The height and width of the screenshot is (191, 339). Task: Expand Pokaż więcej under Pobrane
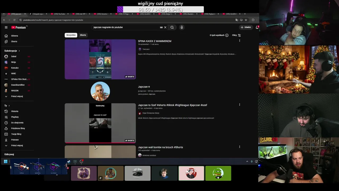coord(17,145)
